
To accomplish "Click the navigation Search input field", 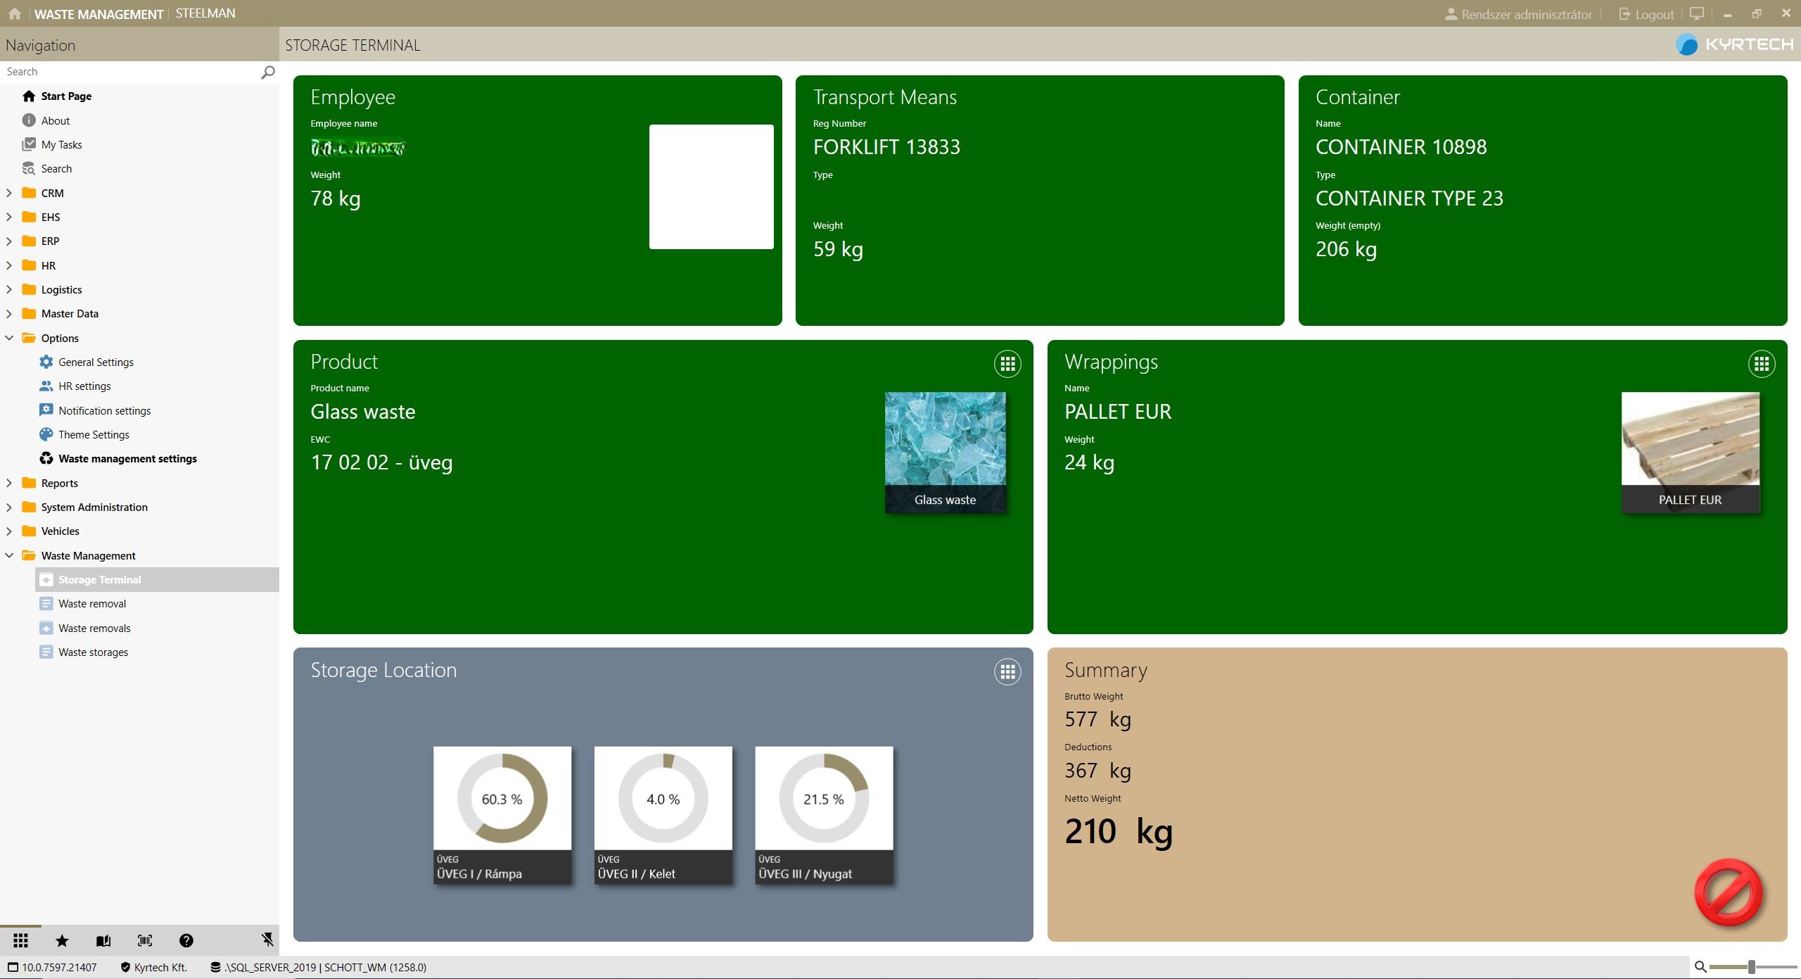I will pos(127,72).
